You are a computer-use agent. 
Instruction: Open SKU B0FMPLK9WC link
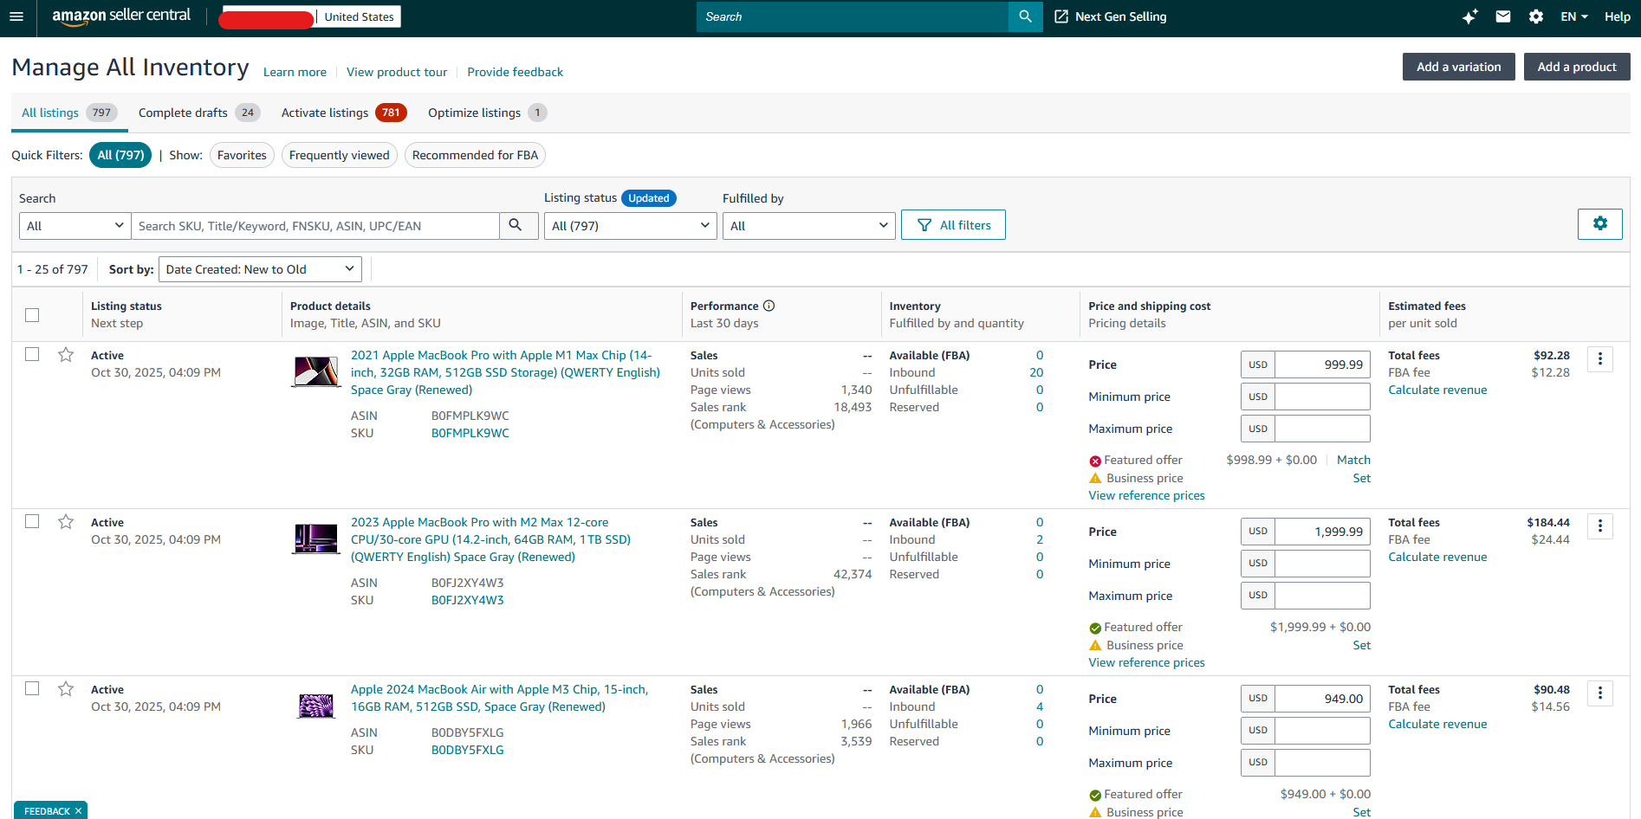(x=470, y=433)
